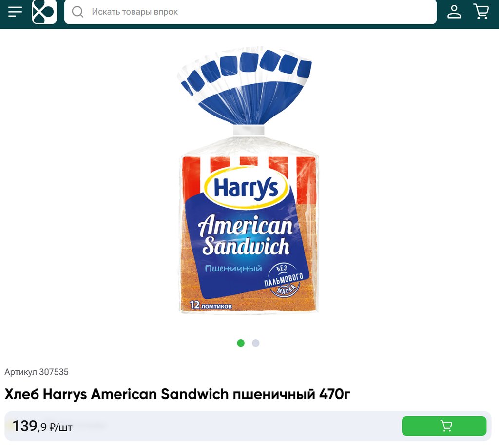
Task: Click the Harrys logo on the package
Action: point(246,188)
